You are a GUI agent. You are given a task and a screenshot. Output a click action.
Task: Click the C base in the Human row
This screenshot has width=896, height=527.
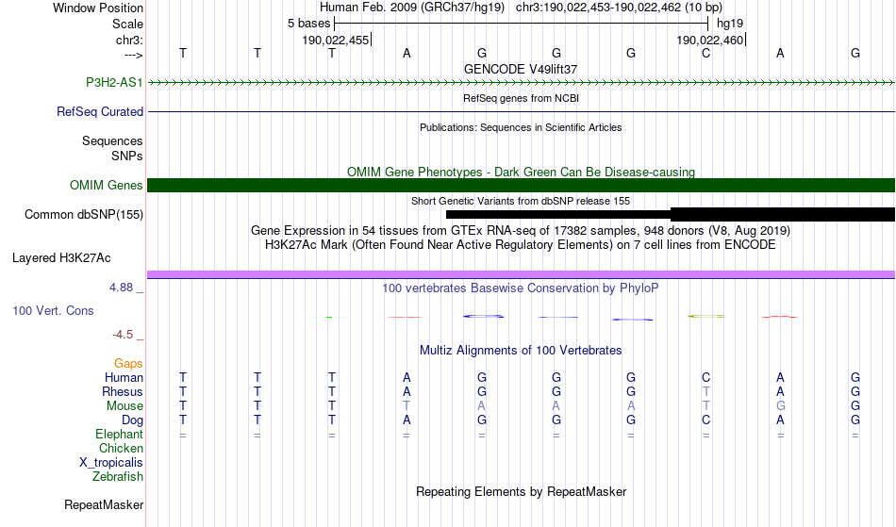(705, 377)
